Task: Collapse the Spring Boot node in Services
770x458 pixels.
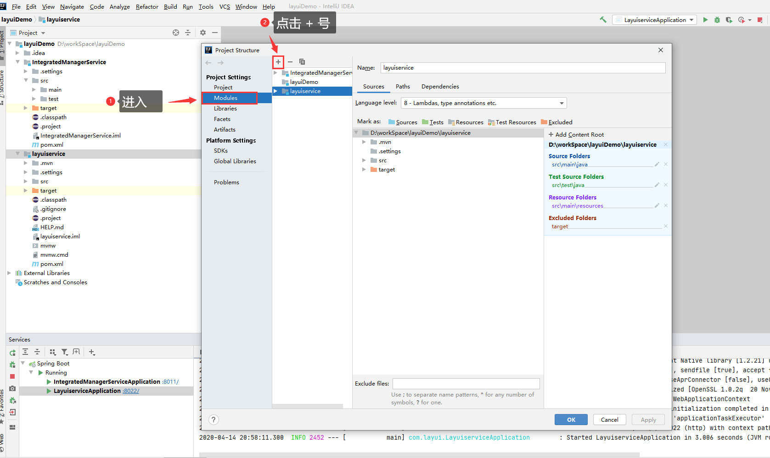Action: [23, 363]
